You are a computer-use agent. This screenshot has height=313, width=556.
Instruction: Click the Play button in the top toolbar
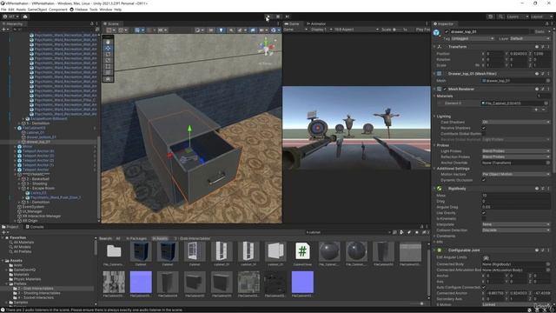268,17
